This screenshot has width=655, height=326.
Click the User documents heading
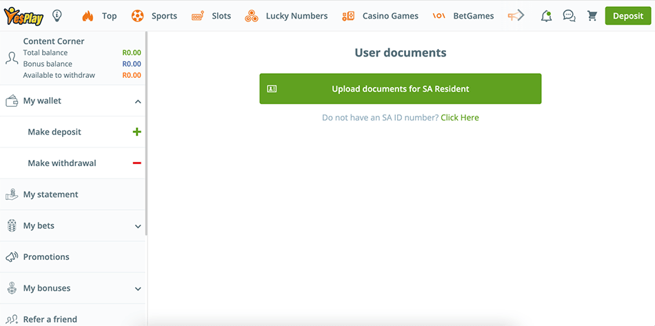click(400, 52)
